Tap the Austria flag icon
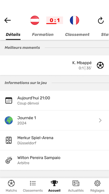This screenshot has width=109, height=194. click(35, 20)
